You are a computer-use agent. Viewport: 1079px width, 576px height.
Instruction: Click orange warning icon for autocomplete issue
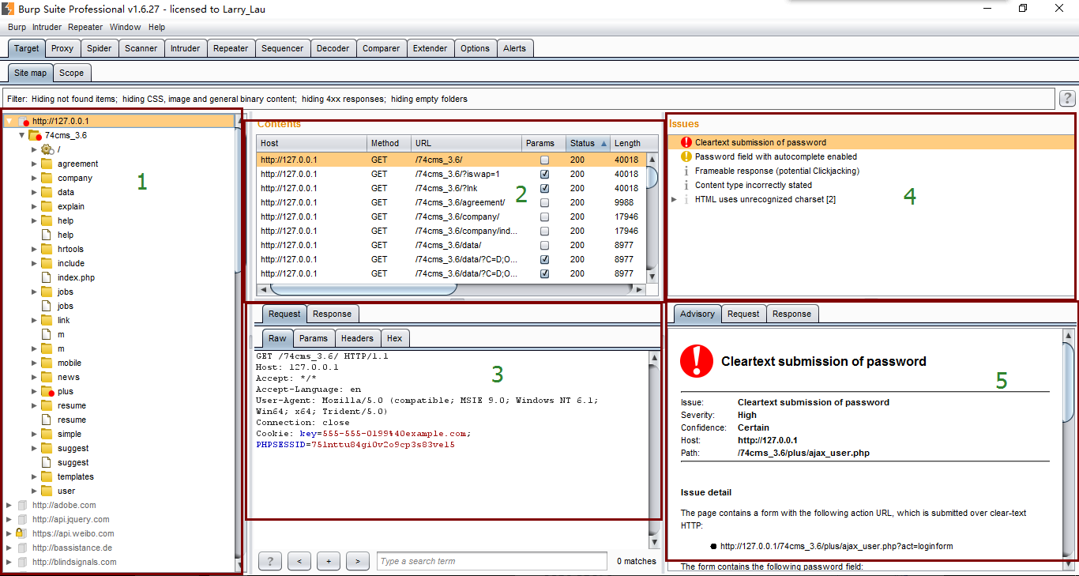click(x=686, y=156)
